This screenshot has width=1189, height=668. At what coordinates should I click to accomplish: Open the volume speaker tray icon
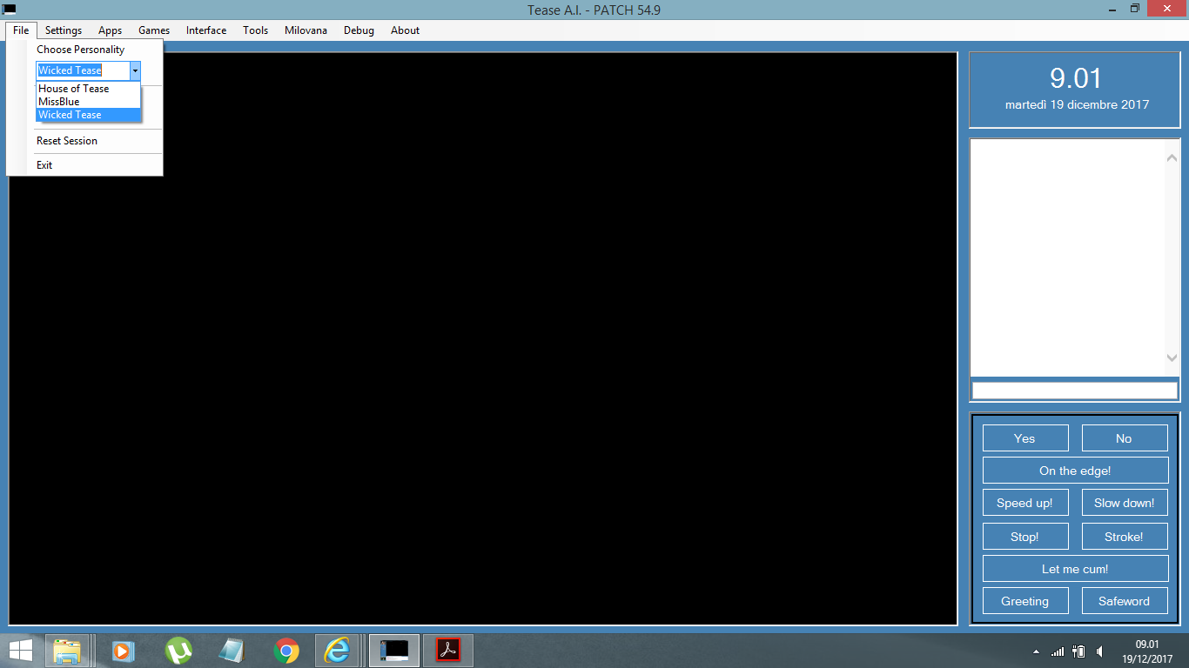[1101, 651]
